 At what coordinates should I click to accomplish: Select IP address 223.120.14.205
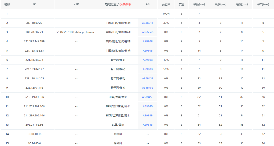tap(34, 79)
